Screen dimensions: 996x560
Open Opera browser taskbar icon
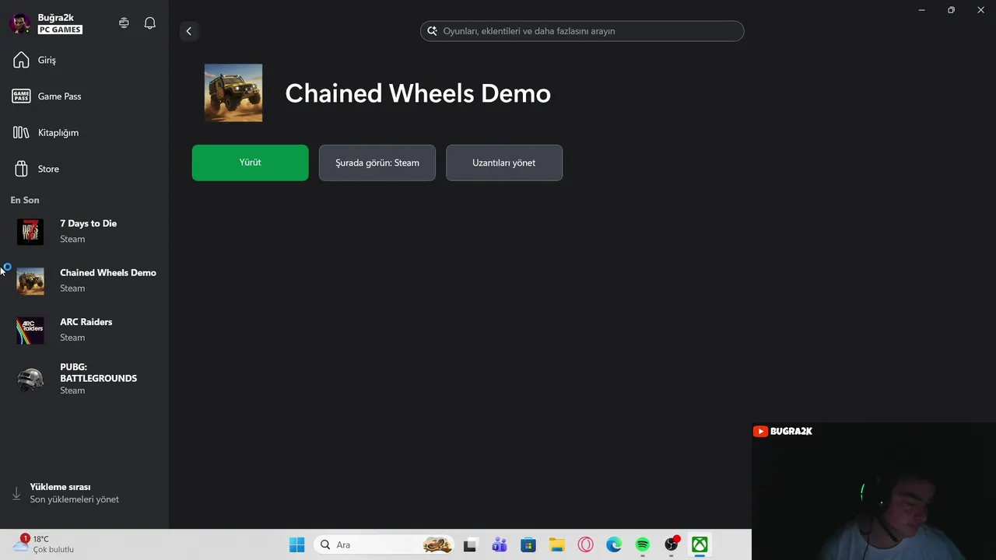coord(585,544)
